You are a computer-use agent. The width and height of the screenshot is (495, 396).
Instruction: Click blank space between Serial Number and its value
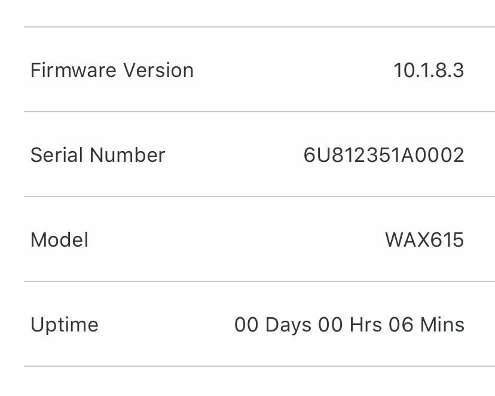(234, 155)
